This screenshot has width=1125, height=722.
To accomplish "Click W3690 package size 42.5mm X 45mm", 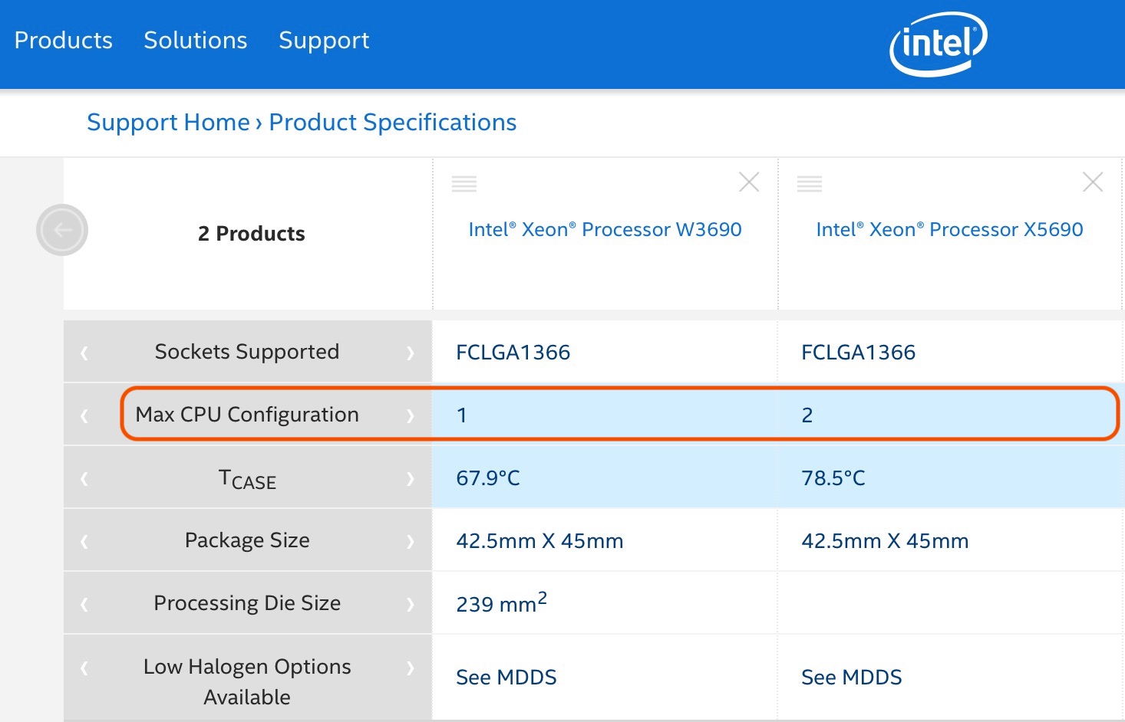I will [539, 541].
